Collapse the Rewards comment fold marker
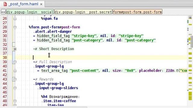The height and width of the screenshot is (108, 193). pos(15,79)
